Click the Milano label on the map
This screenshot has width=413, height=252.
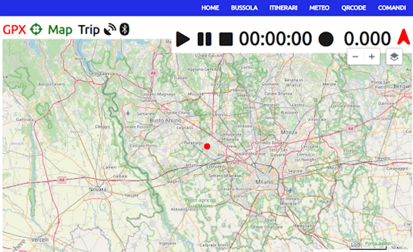(264, 182)
